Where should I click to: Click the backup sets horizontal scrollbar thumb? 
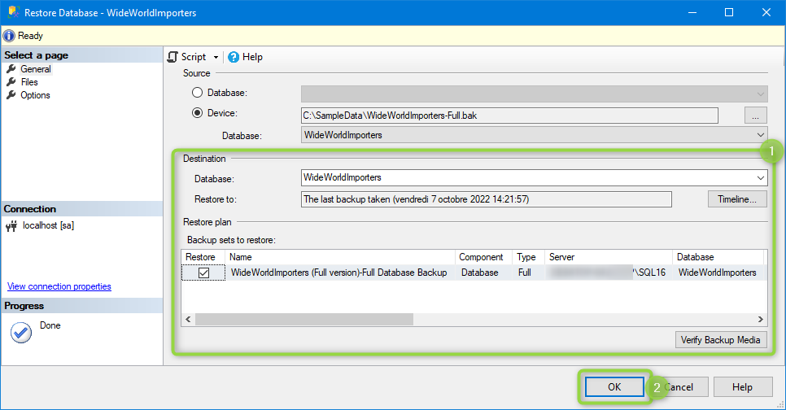coord(304,319)
